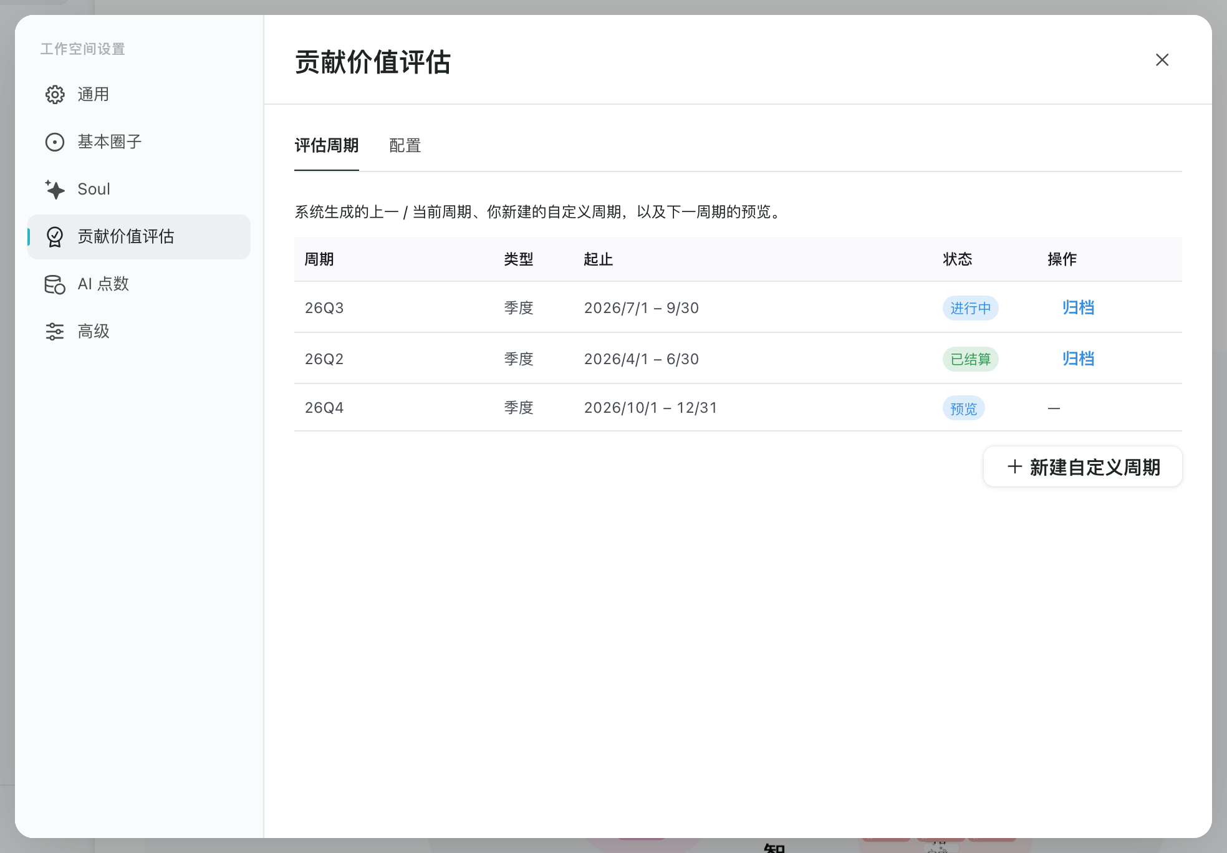Viewport: 1227px width, 853px height.
Task: Click the award badge icon beside 贡献价值评估
Action: 55,237
